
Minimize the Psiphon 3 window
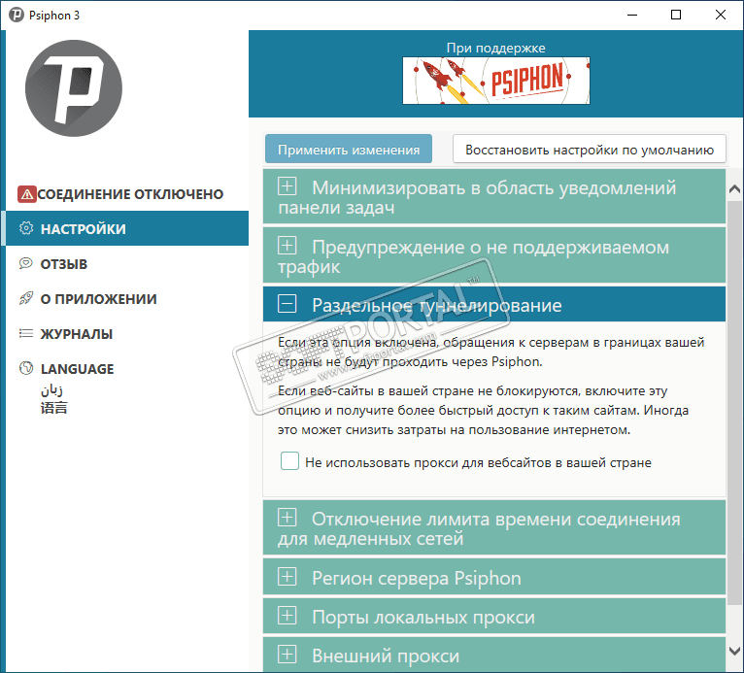tap(632, 15)
